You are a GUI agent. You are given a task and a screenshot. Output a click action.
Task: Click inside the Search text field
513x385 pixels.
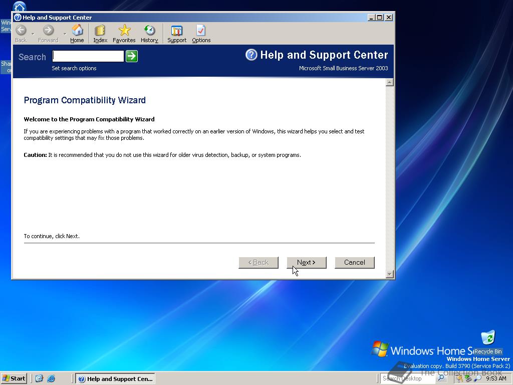click(x=88, y=56)
